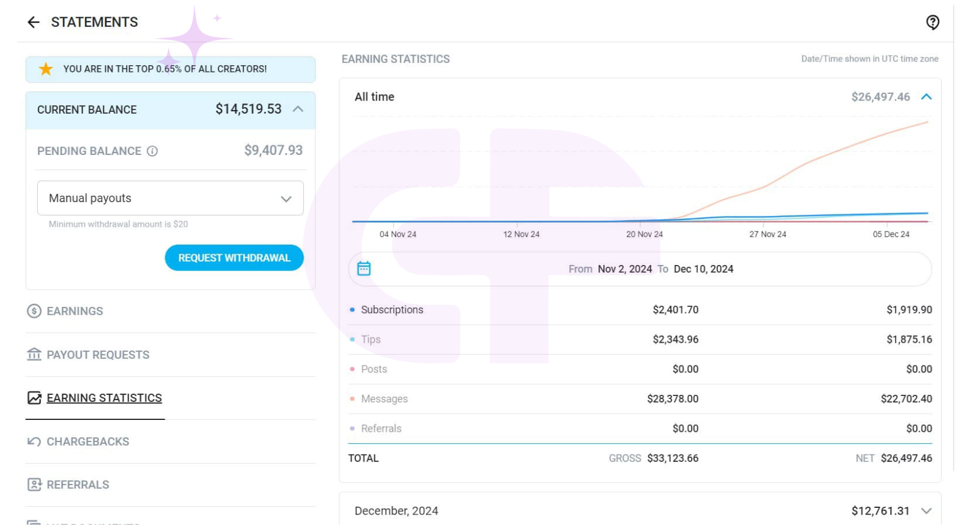Collapse the All time statistics chevron

click(926, 97)
